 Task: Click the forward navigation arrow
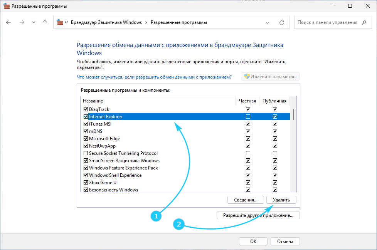22,22
